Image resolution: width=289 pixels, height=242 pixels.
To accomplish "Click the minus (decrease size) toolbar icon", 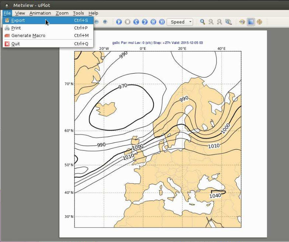I will click(97, 22).
